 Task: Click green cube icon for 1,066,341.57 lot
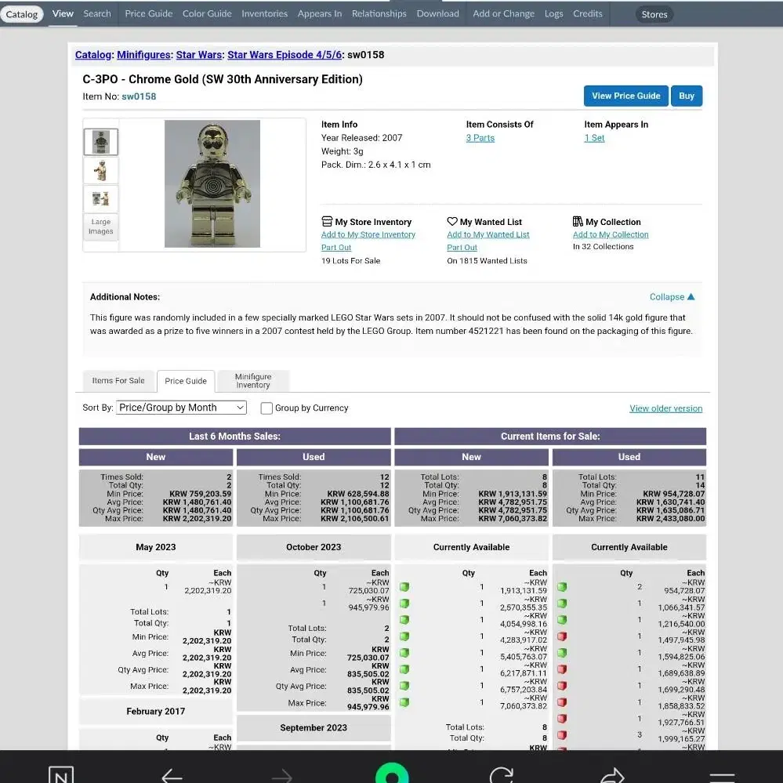[562, 604]
